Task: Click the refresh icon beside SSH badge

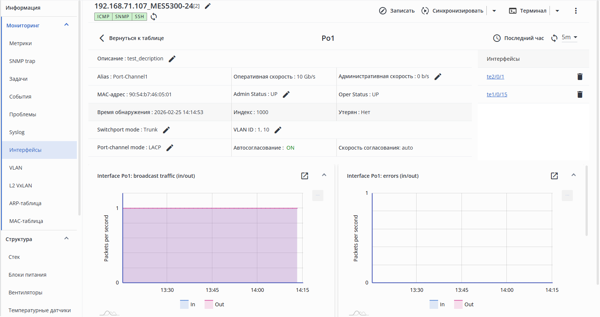Action: pos(154,17)
